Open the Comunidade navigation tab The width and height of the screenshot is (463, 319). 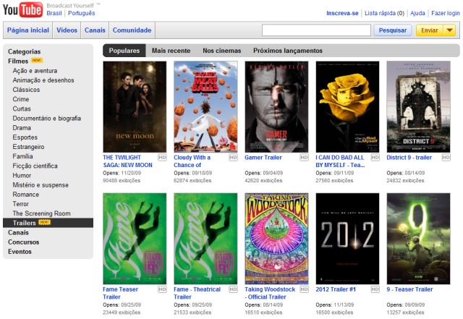[132, 30]
